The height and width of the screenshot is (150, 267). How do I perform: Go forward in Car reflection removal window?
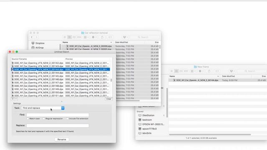tap(36, 37)
